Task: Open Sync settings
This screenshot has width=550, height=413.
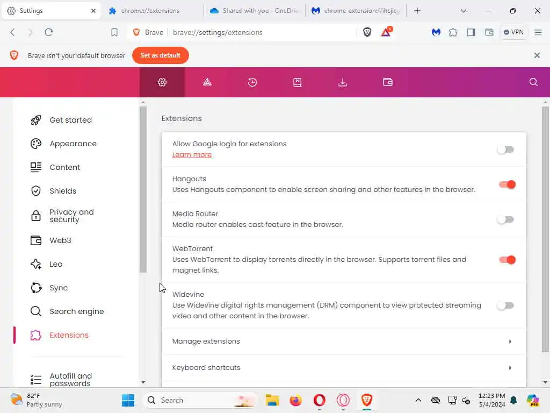Action: click(59, 288)
